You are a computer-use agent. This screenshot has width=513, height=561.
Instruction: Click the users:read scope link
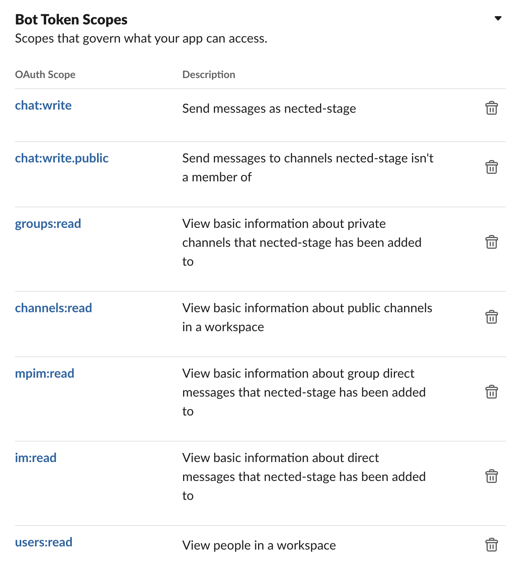pos(43,542)
